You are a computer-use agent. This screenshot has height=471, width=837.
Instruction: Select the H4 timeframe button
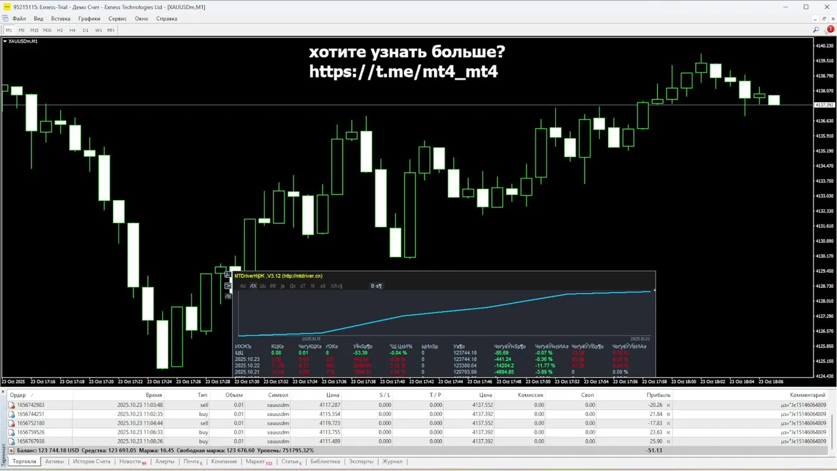point(73,30)
